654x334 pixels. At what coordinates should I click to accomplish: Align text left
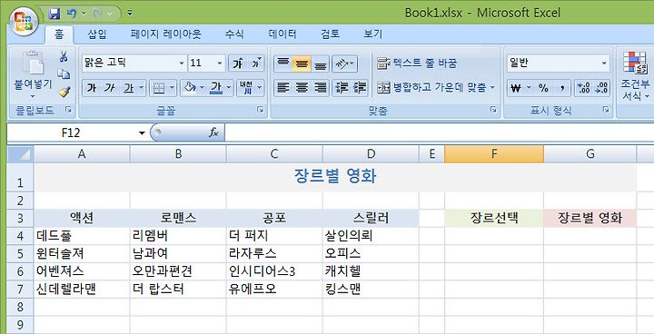point(282,88)
